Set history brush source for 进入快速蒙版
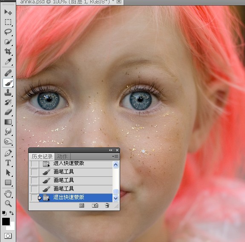The height and width of the screenshot is (242, 245). tap(35, 164)
